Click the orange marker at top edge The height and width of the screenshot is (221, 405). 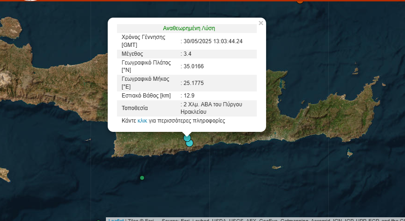300,1
